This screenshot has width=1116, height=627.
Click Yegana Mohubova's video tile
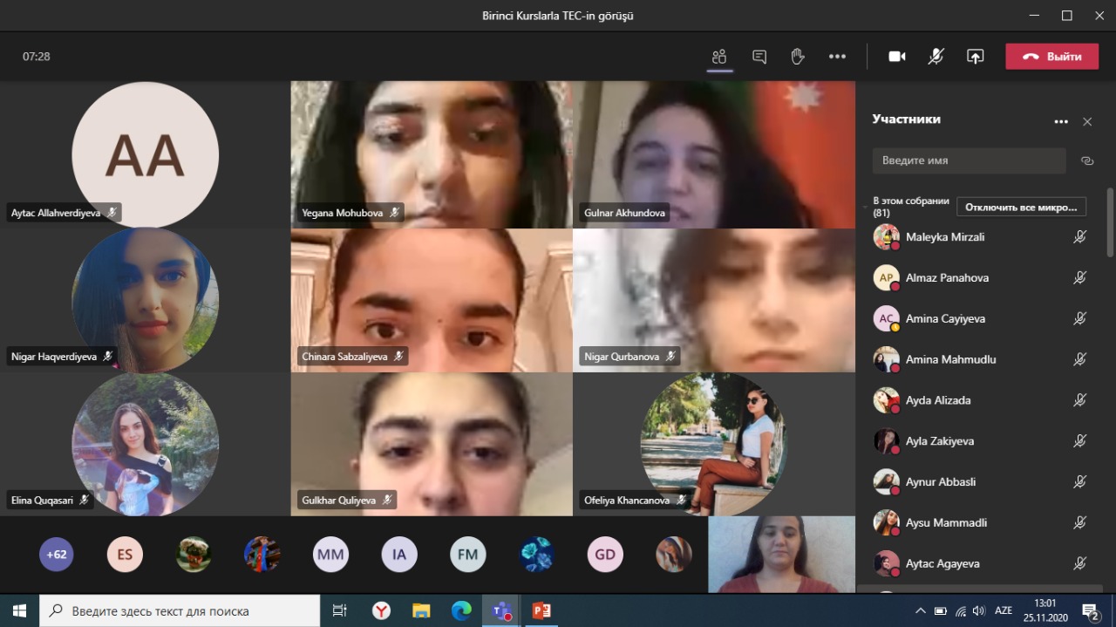click(x=432, y=154)
